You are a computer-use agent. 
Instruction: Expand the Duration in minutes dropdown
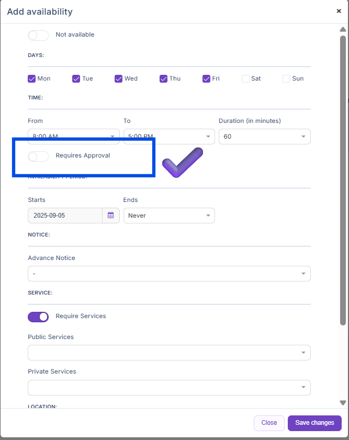coord(264,137)
